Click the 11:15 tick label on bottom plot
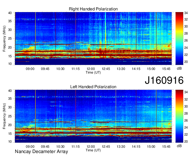This screenshot has width=191, height=155. pos(76,147)
